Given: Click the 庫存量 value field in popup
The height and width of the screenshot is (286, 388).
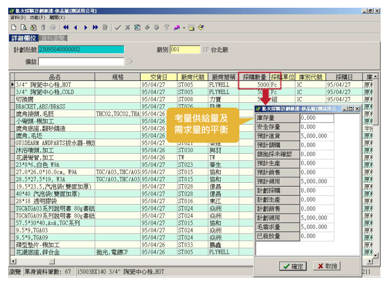Looking at the screenshot, I should (x=317, y=118).
